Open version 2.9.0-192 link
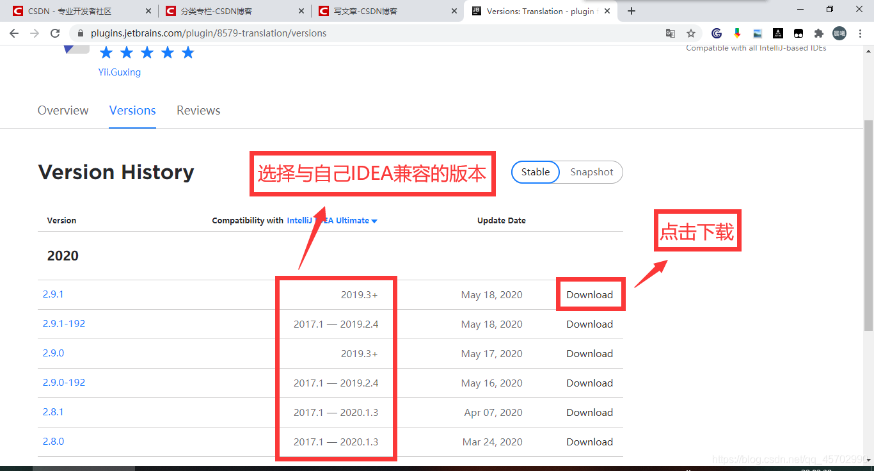The image size is (874, 471). pos(64,383)
